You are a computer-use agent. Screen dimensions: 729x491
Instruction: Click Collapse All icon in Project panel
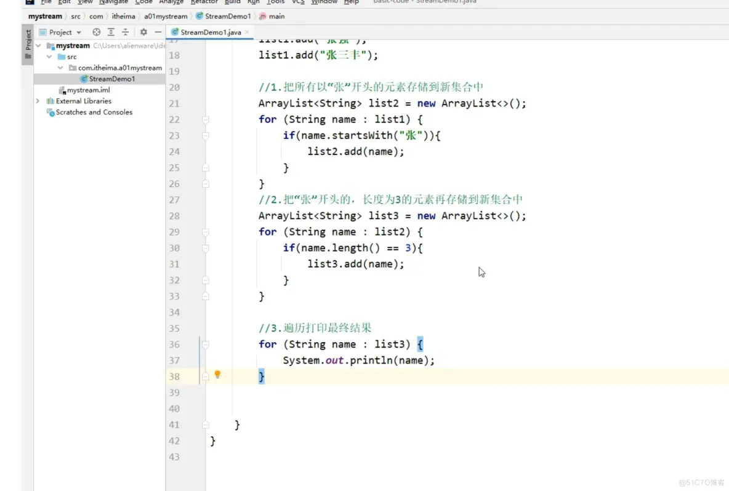pyautogui.click(x=125, y=32)
